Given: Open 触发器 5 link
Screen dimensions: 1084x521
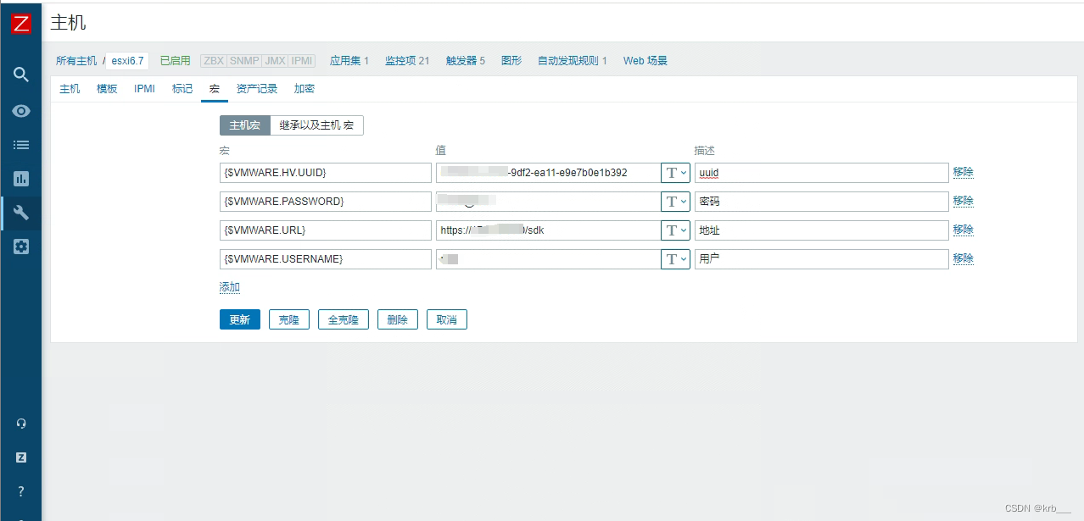Looking at the screenshot, I should (466, 61).
